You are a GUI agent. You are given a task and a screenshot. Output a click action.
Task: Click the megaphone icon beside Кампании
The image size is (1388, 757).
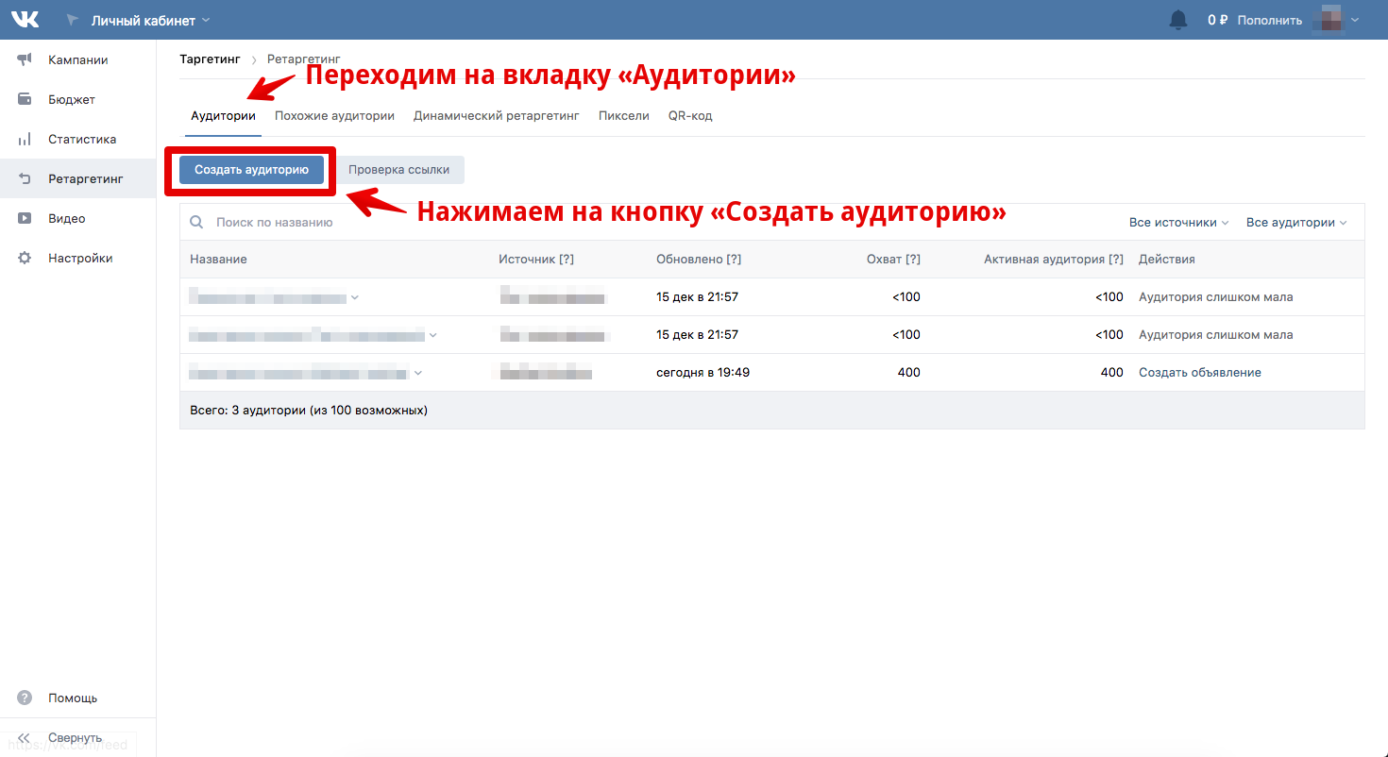[x=25, y=60]
